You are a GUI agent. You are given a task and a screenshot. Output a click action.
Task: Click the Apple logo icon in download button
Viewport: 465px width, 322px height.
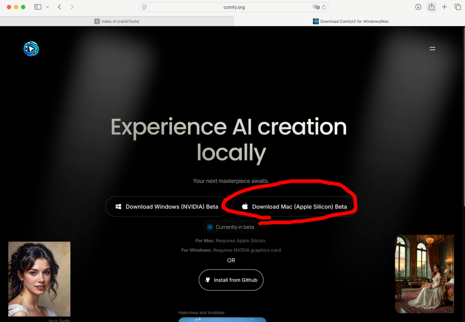[245, 206]
